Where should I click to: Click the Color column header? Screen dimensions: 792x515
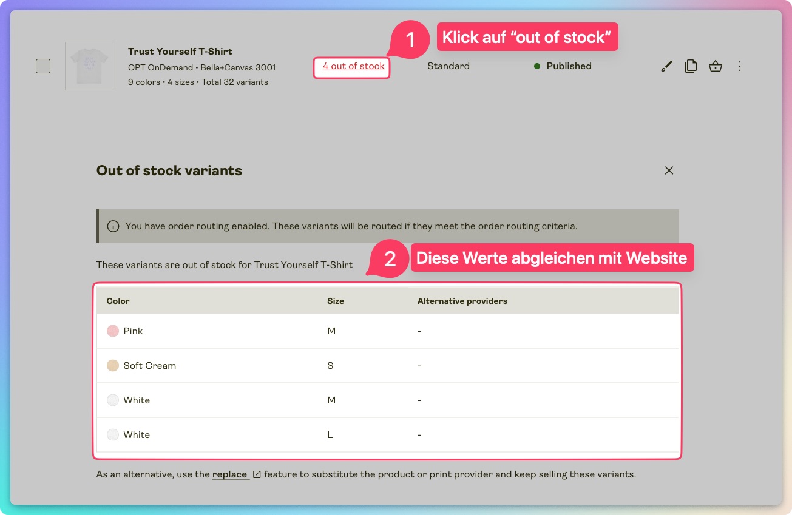[118, 301]
